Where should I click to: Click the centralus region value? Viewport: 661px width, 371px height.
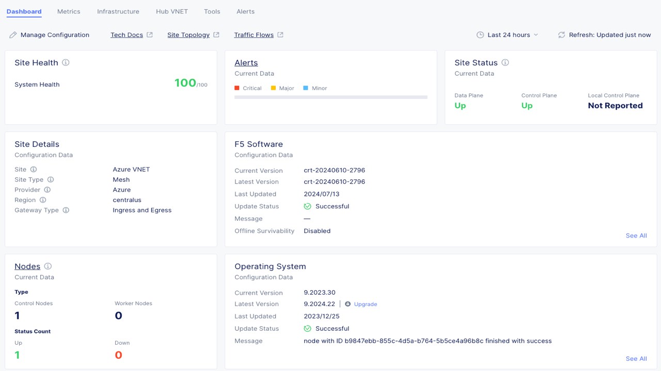click(x=127, y=200)
